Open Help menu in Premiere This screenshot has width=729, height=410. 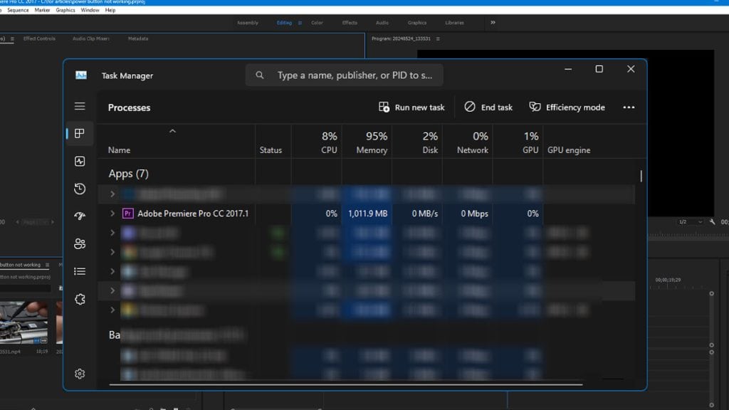point(110,10)
